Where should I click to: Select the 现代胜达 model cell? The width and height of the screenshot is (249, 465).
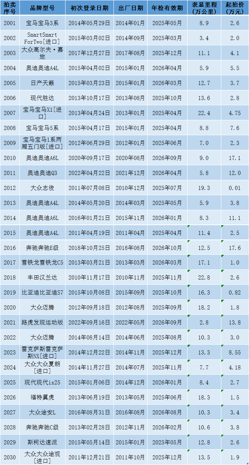pyautogui.click(x=42, y=98)
